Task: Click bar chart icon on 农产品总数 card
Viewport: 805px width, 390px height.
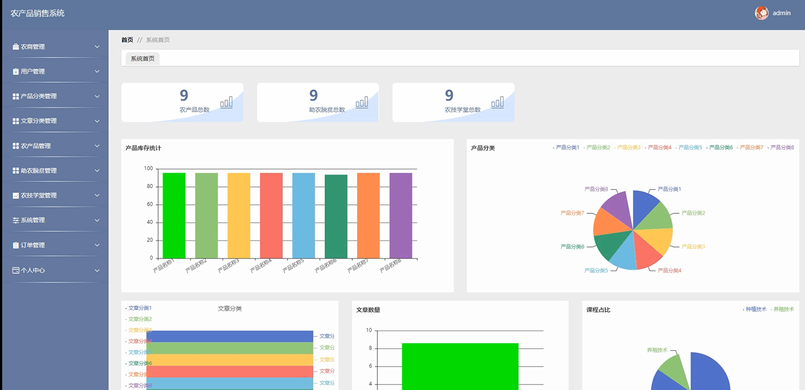Action: coord(226,102)
